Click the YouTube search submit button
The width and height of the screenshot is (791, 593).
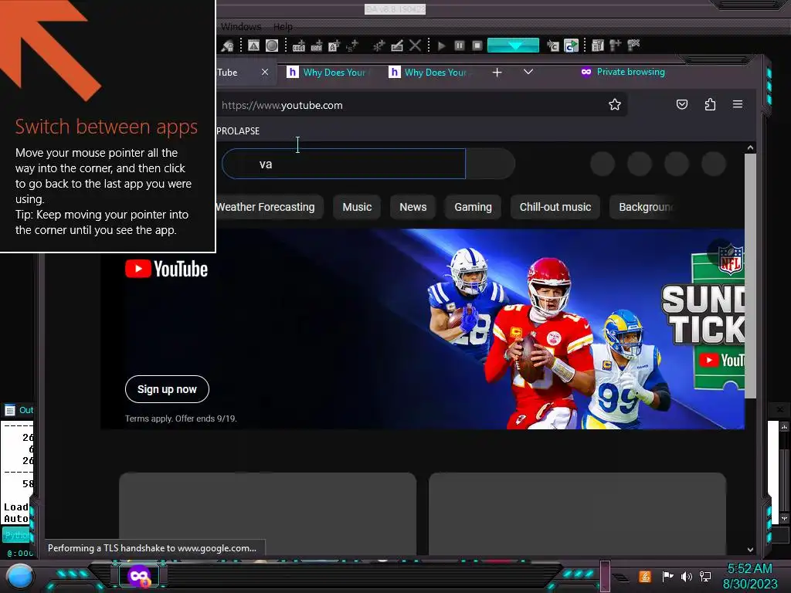[x=491, y=164]
